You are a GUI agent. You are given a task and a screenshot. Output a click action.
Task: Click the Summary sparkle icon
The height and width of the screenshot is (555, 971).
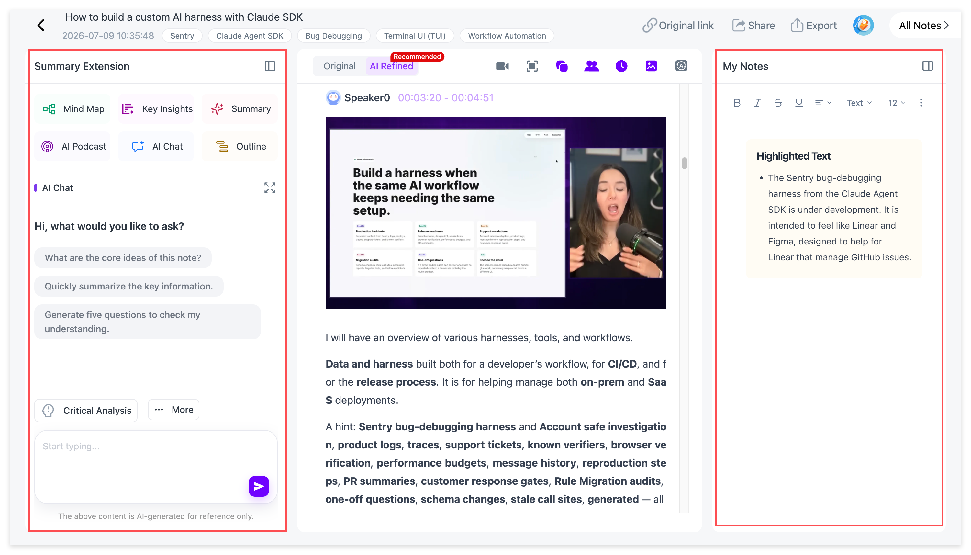point(217,109)
